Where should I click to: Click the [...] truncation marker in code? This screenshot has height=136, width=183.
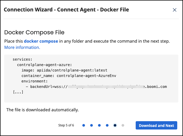[x=18, y=92]
